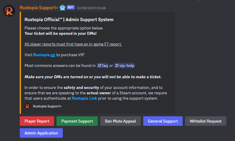Choose the Whitelist Request button
Image resolution: width=235 pixels, height=141 pixels.
point(206,121)
